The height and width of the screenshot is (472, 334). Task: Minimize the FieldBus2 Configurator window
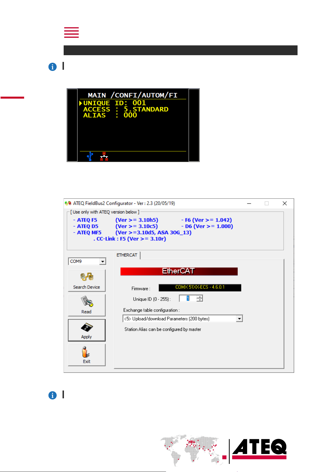(249, 203)
